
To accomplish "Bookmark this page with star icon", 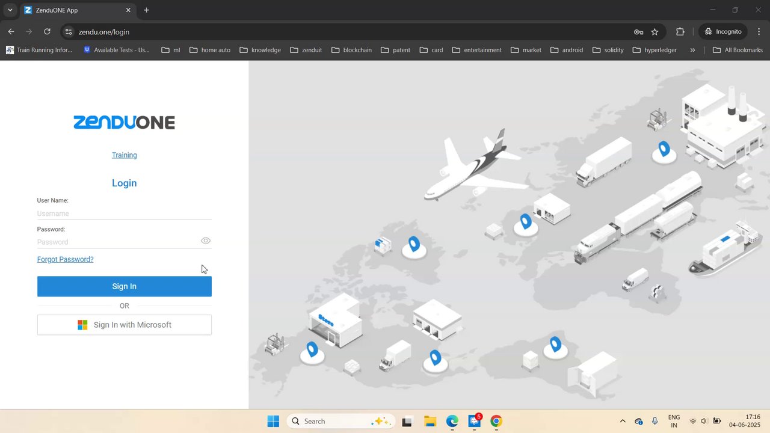I will coord(654,32).
